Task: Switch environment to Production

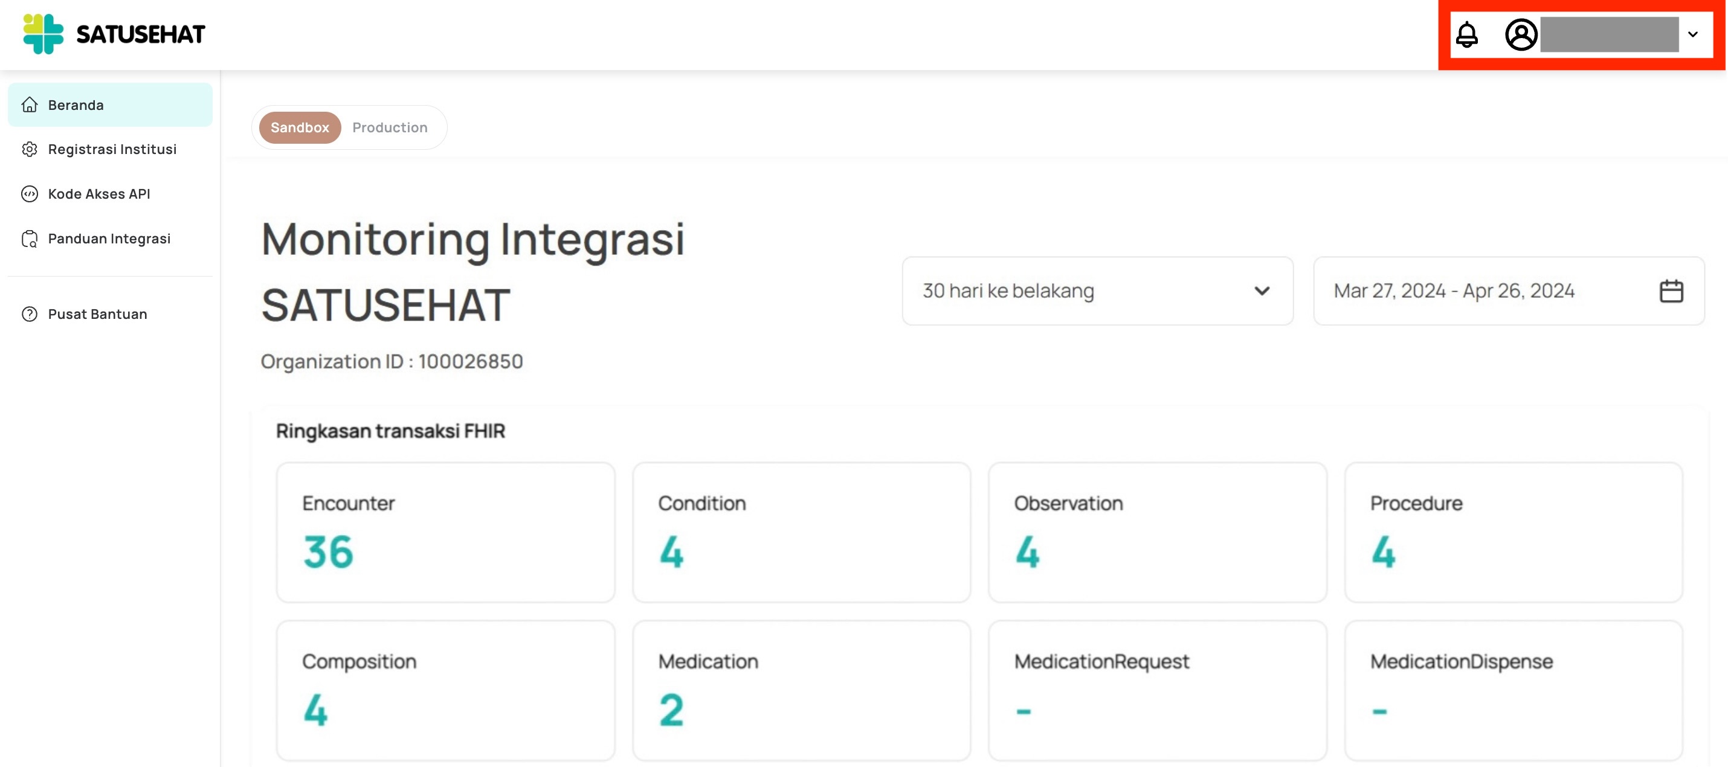Action: pos(390,127)
